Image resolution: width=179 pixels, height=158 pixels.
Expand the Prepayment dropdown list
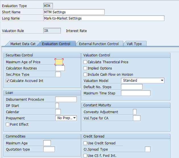[66, 118]
